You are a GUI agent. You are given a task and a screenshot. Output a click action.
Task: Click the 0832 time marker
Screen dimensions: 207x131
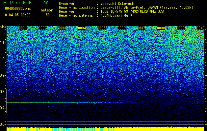tap(42, 28)
